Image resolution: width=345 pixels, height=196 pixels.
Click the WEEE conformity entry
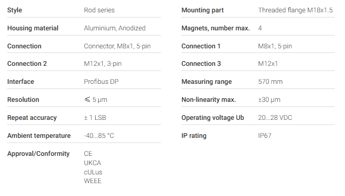click(93, 181)
